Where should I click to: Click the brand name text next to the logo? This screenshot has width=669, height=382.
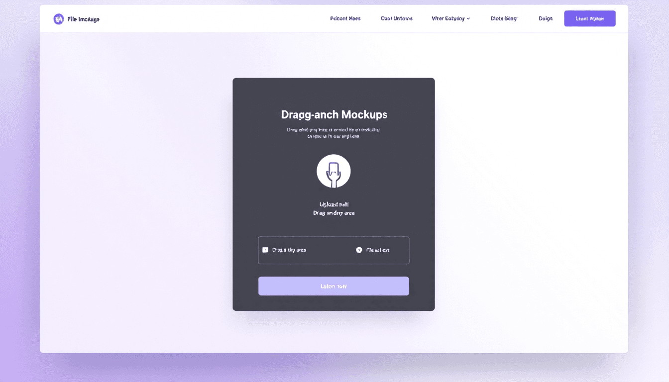tap(83, 19)
